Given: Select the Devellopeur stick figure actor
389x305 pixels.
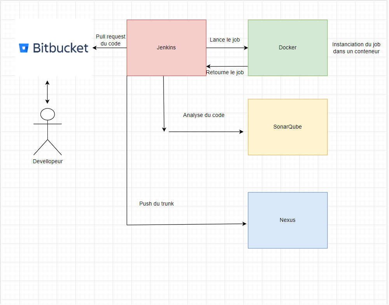Looking at the screenshot, I should pos(47,131).
